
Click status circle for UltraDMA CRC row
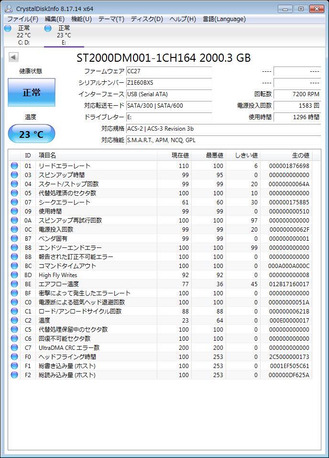14,347
